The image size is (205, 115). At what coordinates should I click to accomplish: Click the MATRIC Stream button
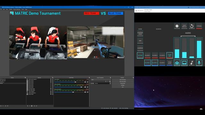tap(199, 26)
